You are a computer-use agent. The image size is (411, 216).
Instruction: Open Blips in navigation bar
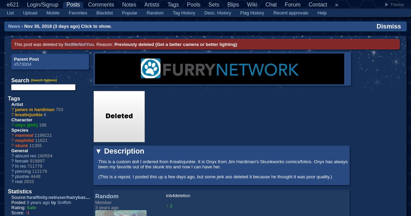[x=233, y=5]
